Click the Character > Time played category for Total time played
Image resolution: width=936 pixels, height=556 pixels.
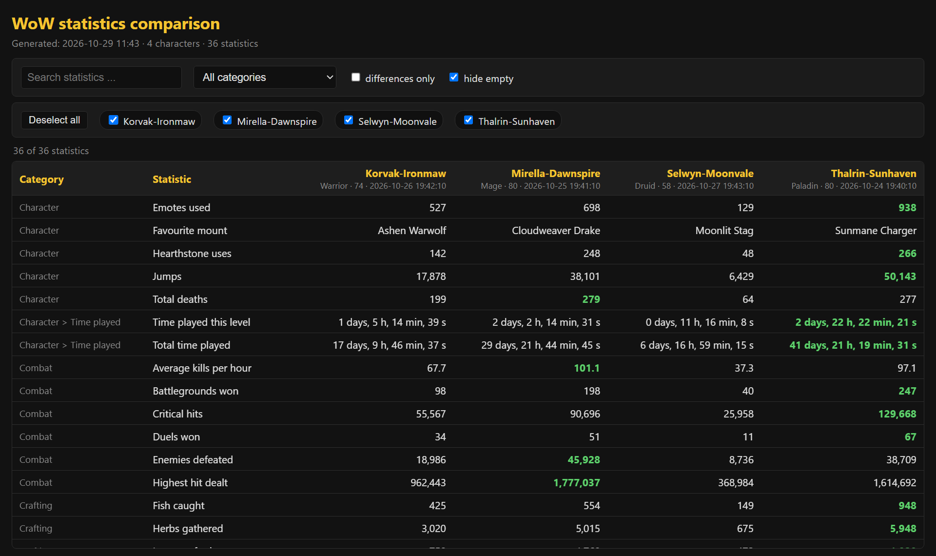70,345
